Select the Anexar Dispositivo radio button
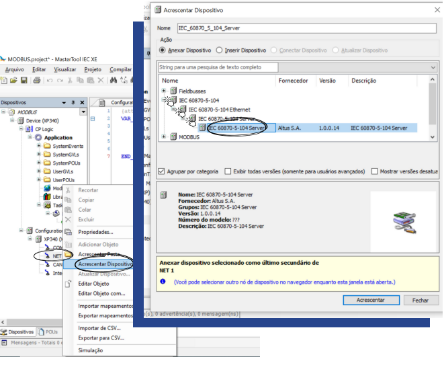Image resolution: width=444 pixels, height=365 pixels. 162,50
